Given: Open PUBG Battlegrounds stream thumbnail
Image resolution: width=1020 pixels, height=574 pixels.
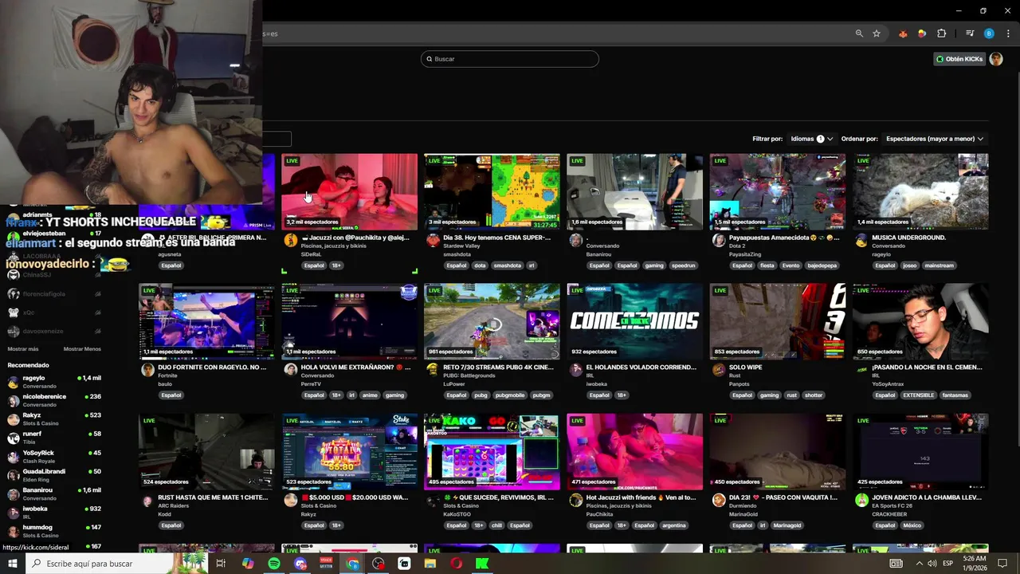Looking at the screenshot, I should click(x=492, y=321).
